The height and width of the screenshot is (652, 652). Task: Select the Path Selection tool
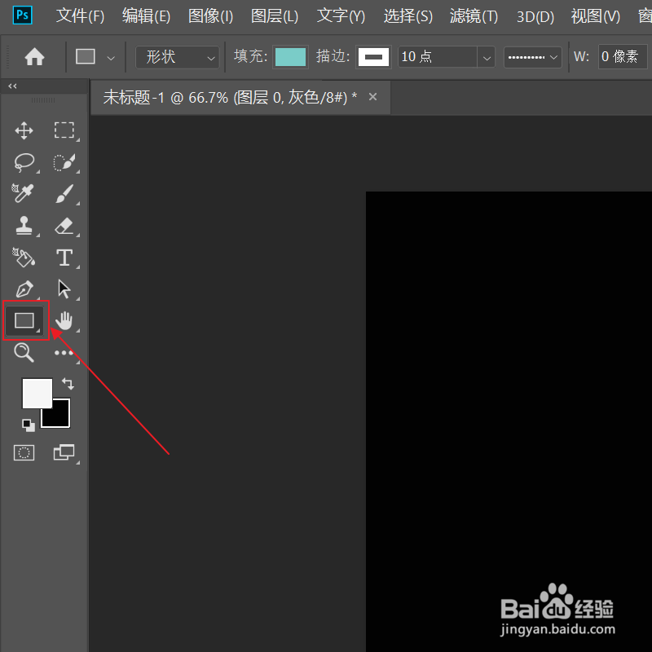click(x=64, y=289)
